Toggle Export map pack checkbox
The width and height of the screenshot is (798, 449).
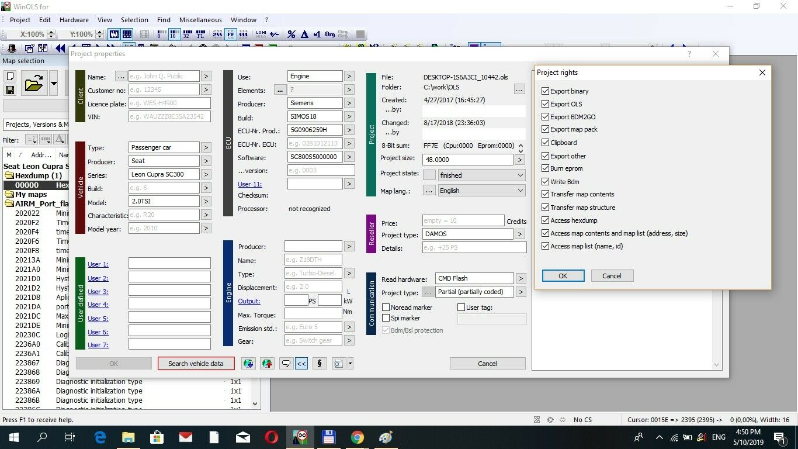click(545, 129)
